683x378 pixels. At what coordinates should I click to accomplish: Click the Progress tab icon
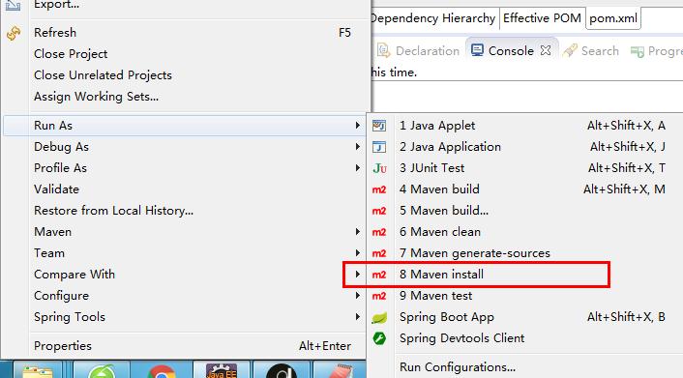pyautogui.click(x=638, y=52)
